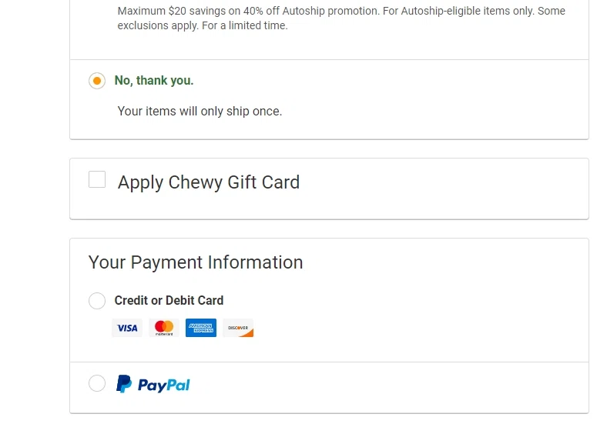The height and width of the screenshot is (444, 597).
Task: Click blank area right of PayPal logo
Action: tap(385, 384)
